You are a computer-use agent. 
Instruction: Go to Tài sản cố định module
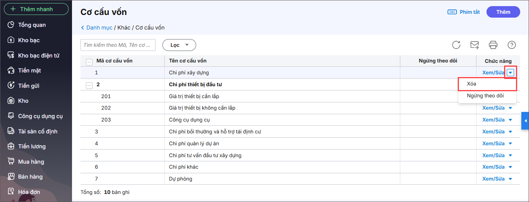(x=38, y=131)
